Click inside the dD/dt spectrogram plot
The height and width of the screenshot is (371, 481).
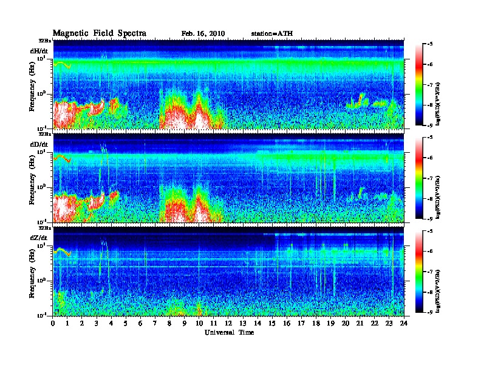pos(228,178)
